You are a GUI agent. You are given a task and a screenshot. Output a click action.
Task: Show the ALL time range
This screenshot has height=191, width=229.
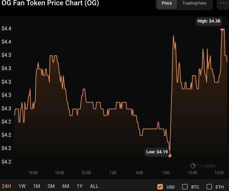(x=94, y=186)
